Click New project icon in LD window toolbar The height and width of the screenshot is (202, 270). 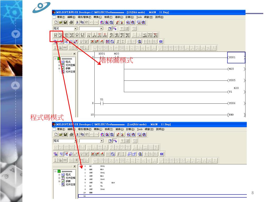(x=56, y=22)
